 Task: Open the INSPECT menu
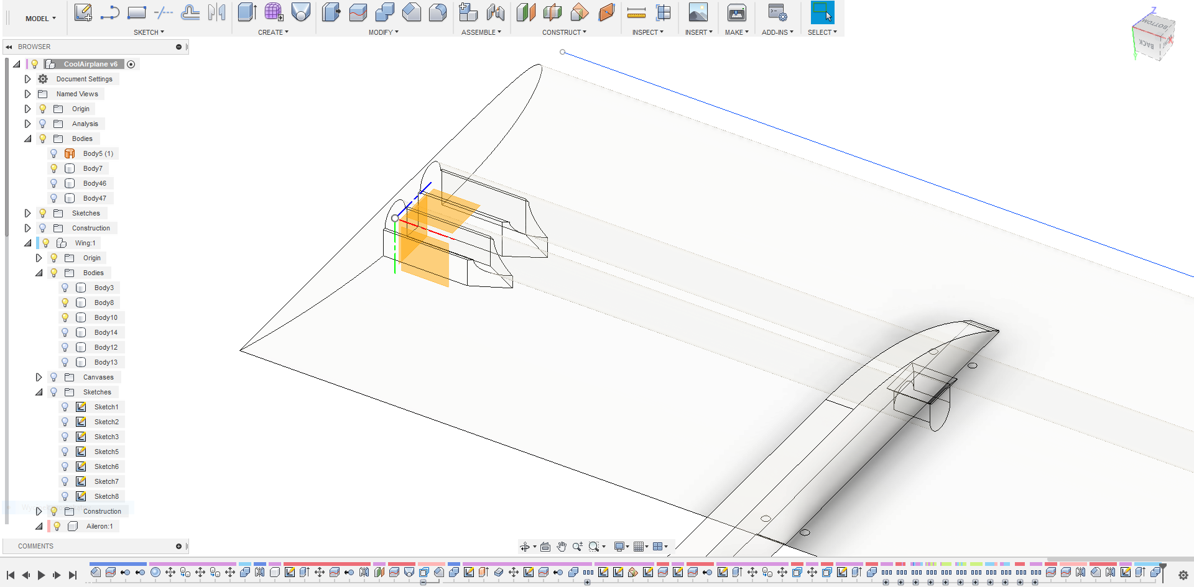pyautogui.click(x=647, y=32)
